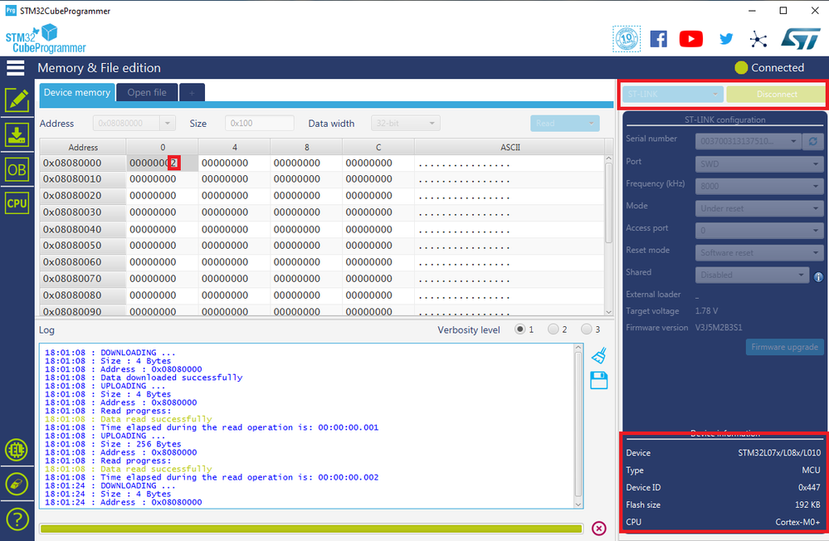Screen dimensions: 829x541
Task: Show info about Shared mode
Action: 818,276
